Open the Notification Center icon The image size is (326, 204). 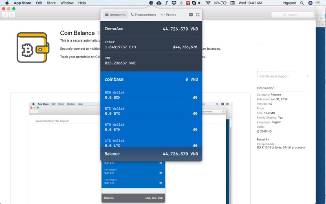[x=318, y=3]
